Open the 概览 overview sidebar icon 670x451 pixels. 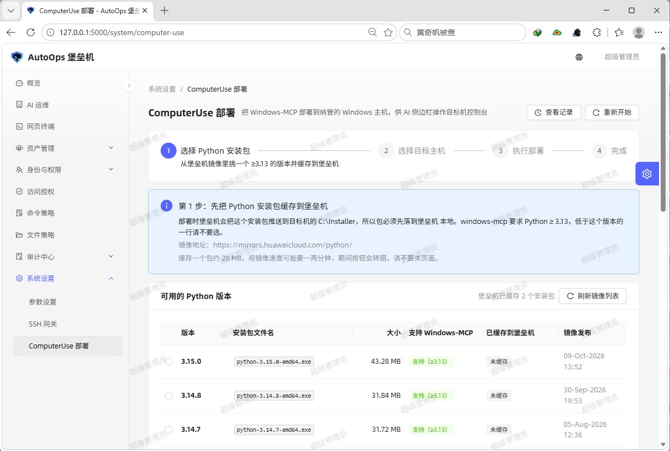(19, 83)
